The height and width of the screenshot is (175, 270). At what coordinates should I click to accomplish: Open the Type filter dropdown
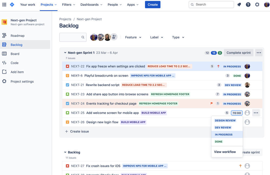click(x=178, y=37)
